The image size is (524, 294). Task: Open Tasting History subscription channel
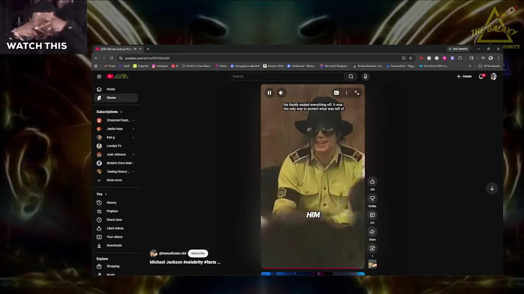click(116, 171)
